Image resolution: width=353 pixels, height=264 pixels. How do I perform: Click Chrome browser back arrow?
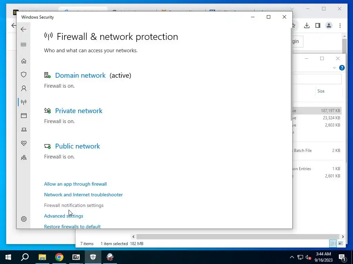click(13, 25)
